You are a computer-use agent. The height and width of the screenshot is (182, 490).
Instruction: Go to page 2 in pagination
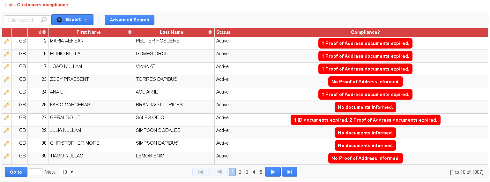(240, 172)
